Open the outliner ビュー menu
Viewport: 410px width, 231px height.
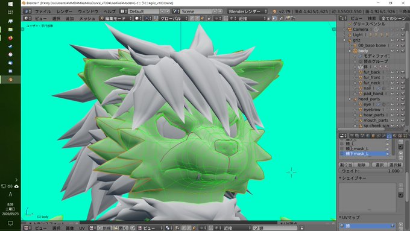[356, 18]
